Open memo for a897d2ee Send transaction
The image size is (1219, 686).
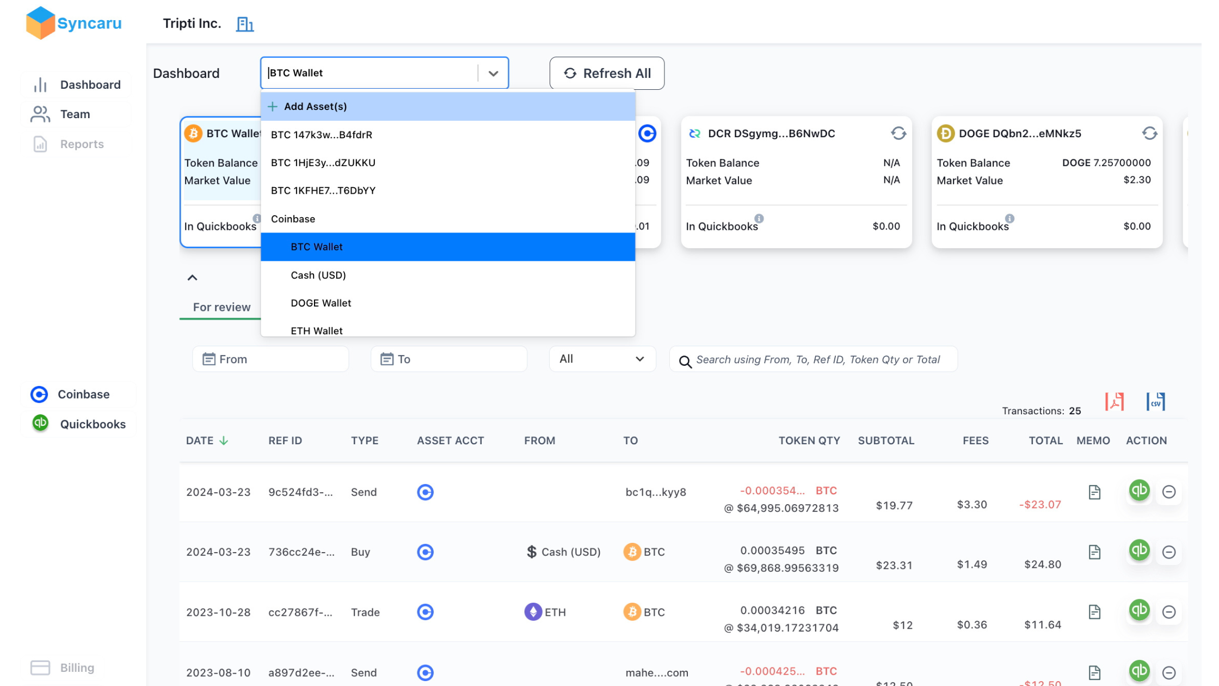(x=1094, y=672)
